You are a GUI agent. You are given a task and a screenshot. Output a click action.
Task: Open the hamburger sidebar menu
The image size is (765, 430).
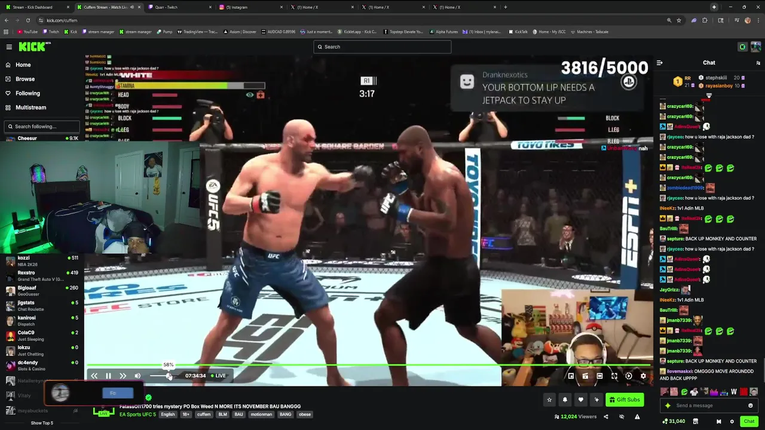[9, 47]
